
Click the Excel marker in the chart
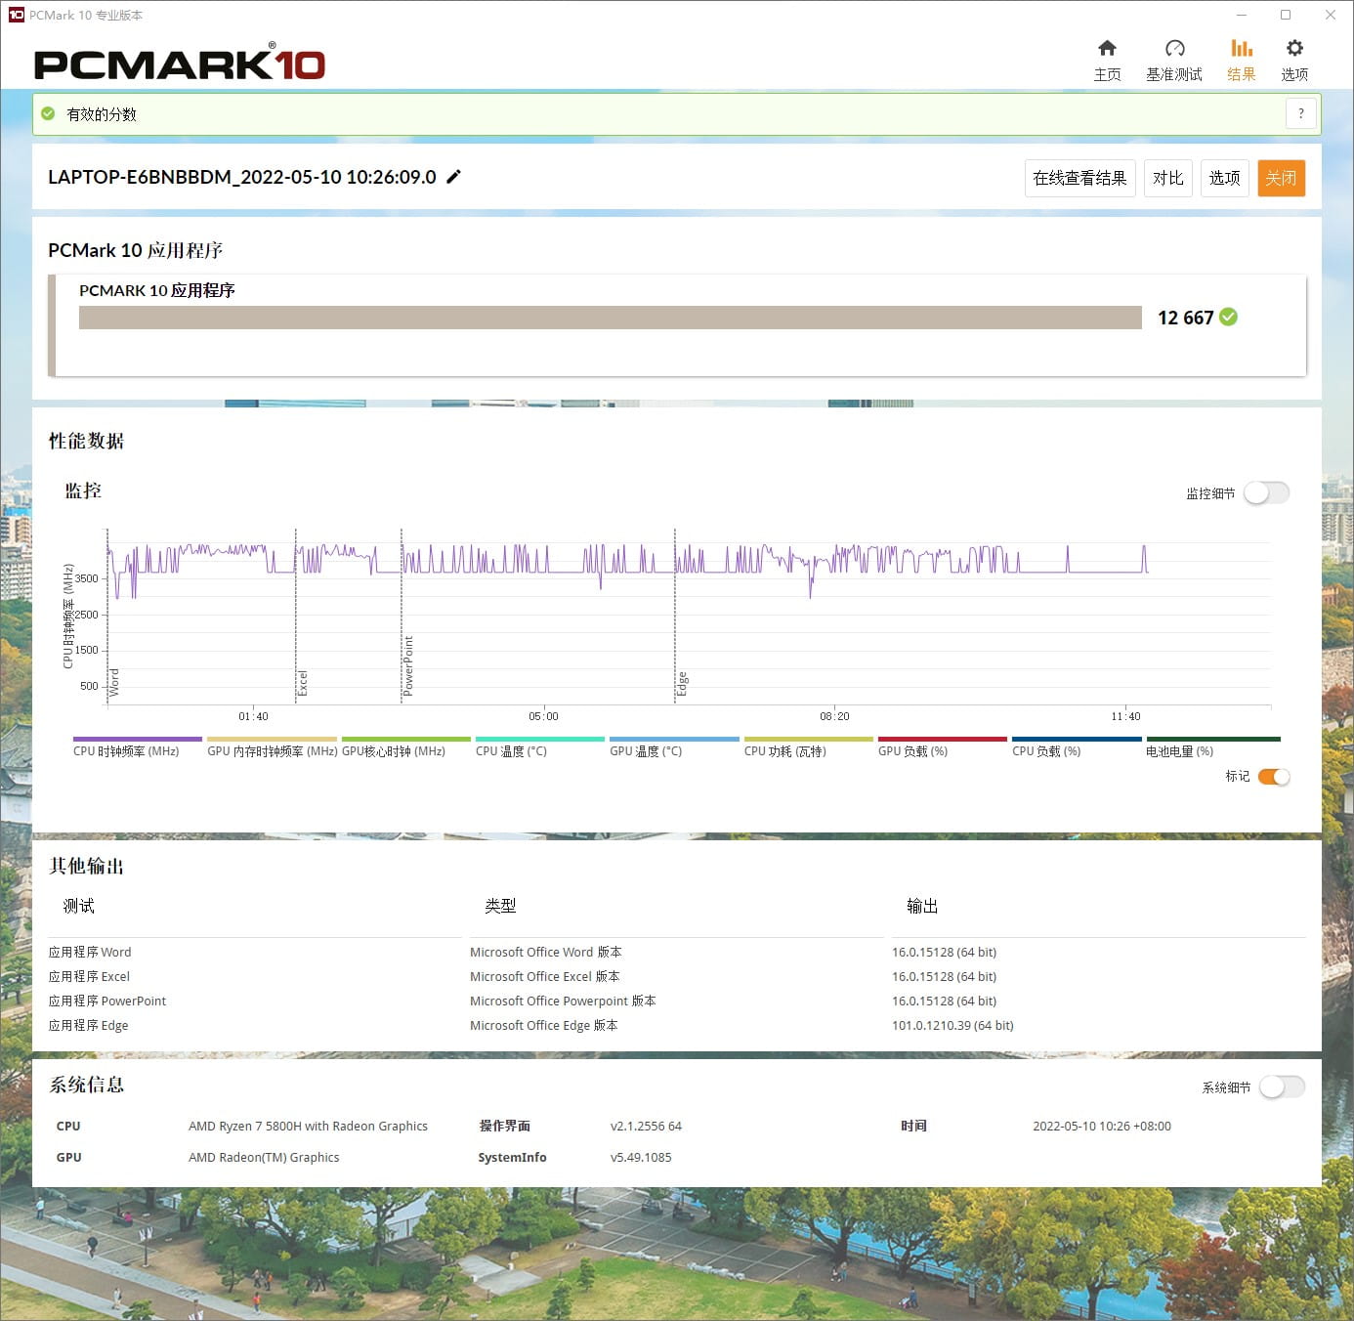[x=303, y=683]
